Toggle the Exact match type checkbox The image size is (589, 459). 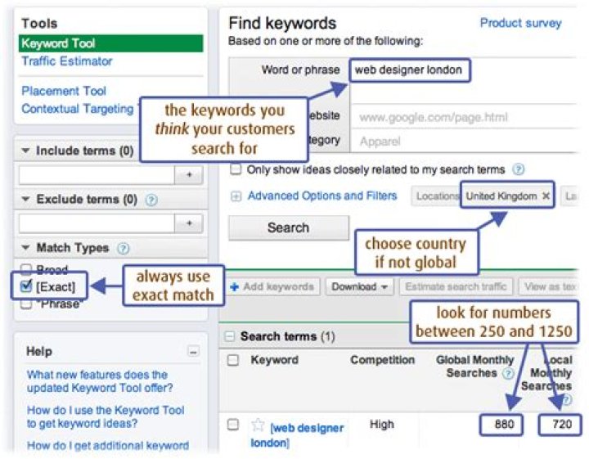pos(26,286)
